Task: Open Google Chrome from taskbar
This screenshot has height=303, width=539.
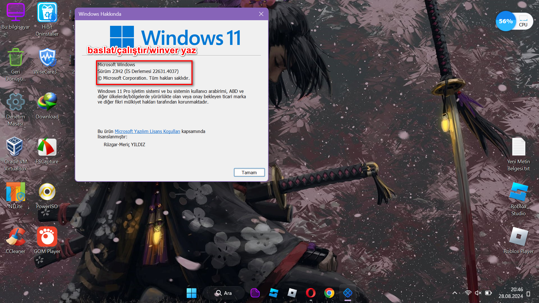Action: (x=329, y=293)
